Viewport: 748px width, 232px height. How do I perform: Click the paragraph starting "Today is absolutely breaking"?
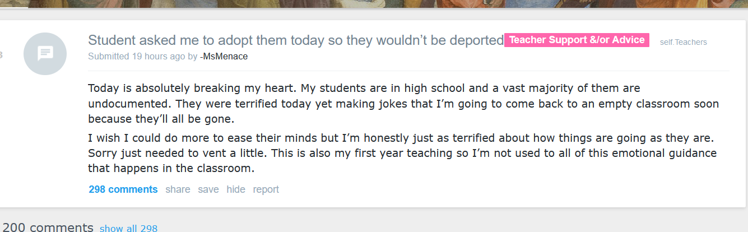pyautogui.click(x=364, y=104)
